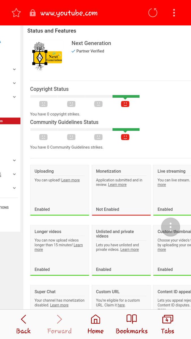Image resolution: width=191 pixels, height=339 pixels.
Task: Open the Home page button
Action: click(x=95, y=324)
